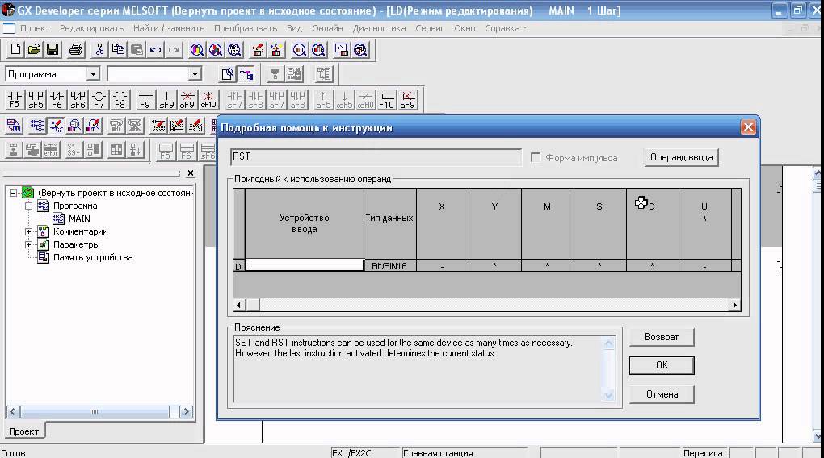Click the Bit/BIN16 data type cell

(x=389, y=266)
